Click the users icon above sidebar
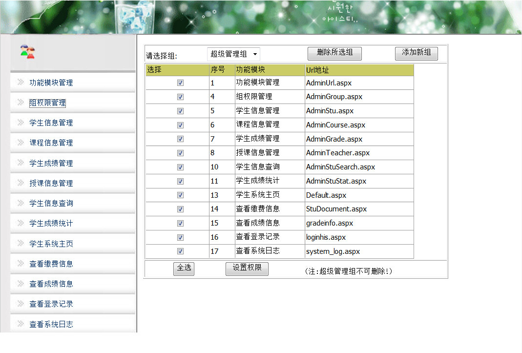Screen dimensions: 522x353 [27, 51]
